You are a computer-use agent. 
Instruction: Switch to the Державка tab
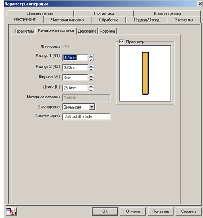tap(87, 31)
